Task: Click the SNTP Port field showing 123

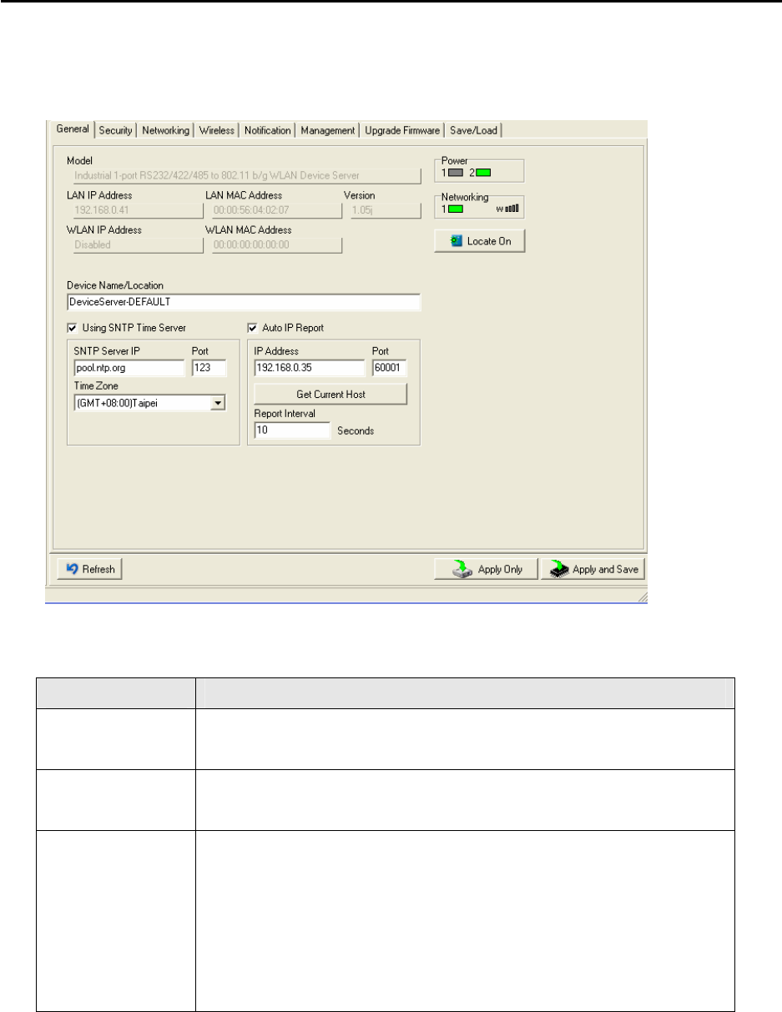Action: [209, 369]
